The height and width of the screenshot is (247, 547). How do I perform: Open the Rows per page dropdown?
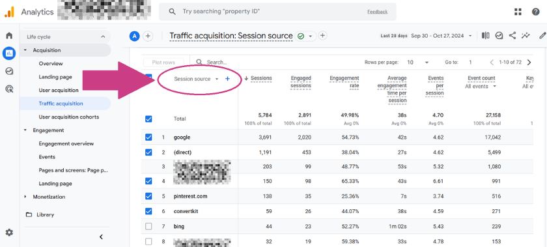click(x=419, y=62)
